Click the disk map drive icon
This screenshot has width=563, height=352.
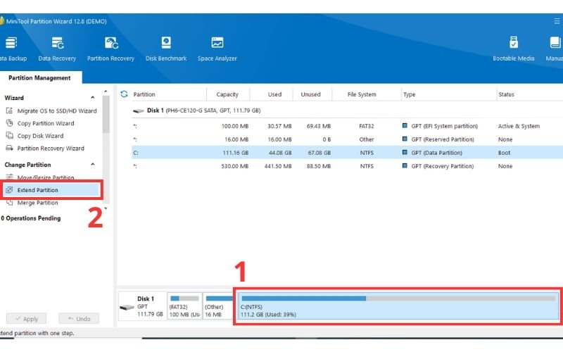pyautogui.click(x=127, y=308)
